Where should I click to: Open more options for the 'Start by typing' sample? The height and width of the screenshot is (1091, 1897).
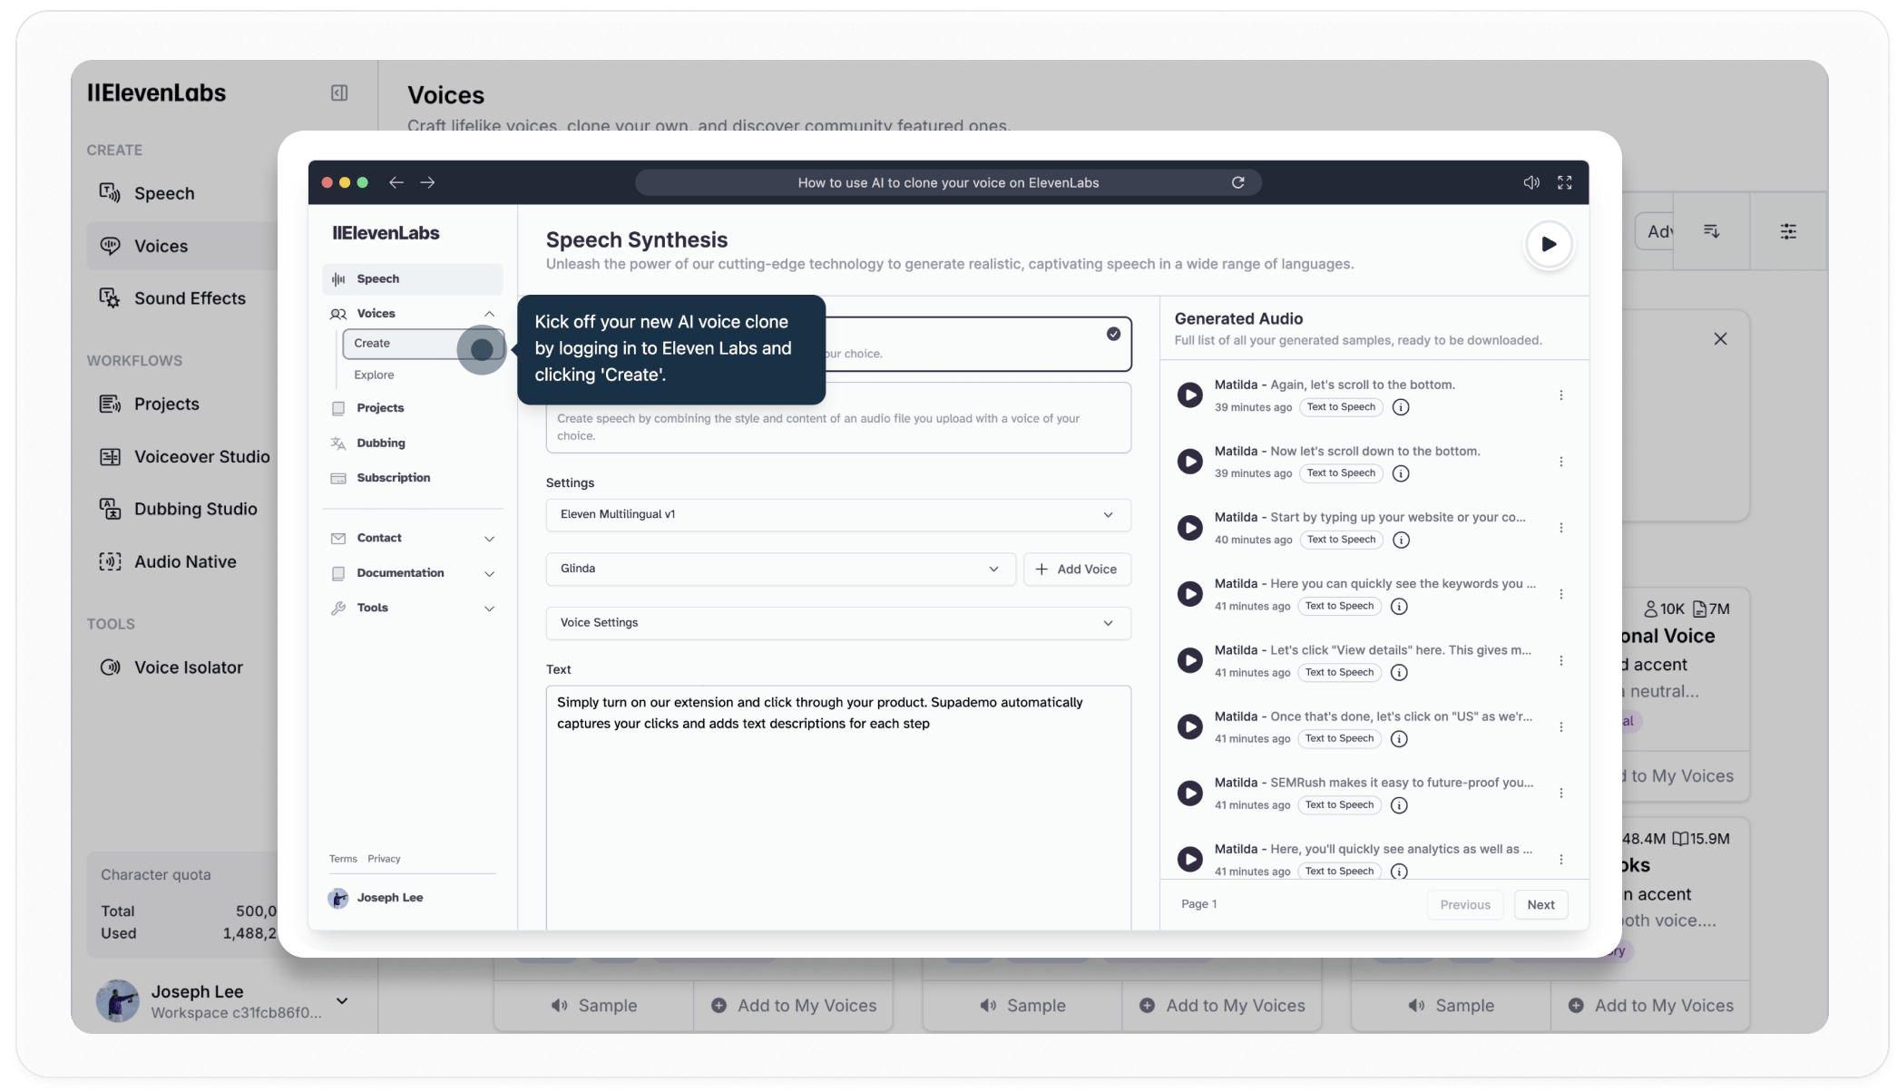click(1560, 527)
